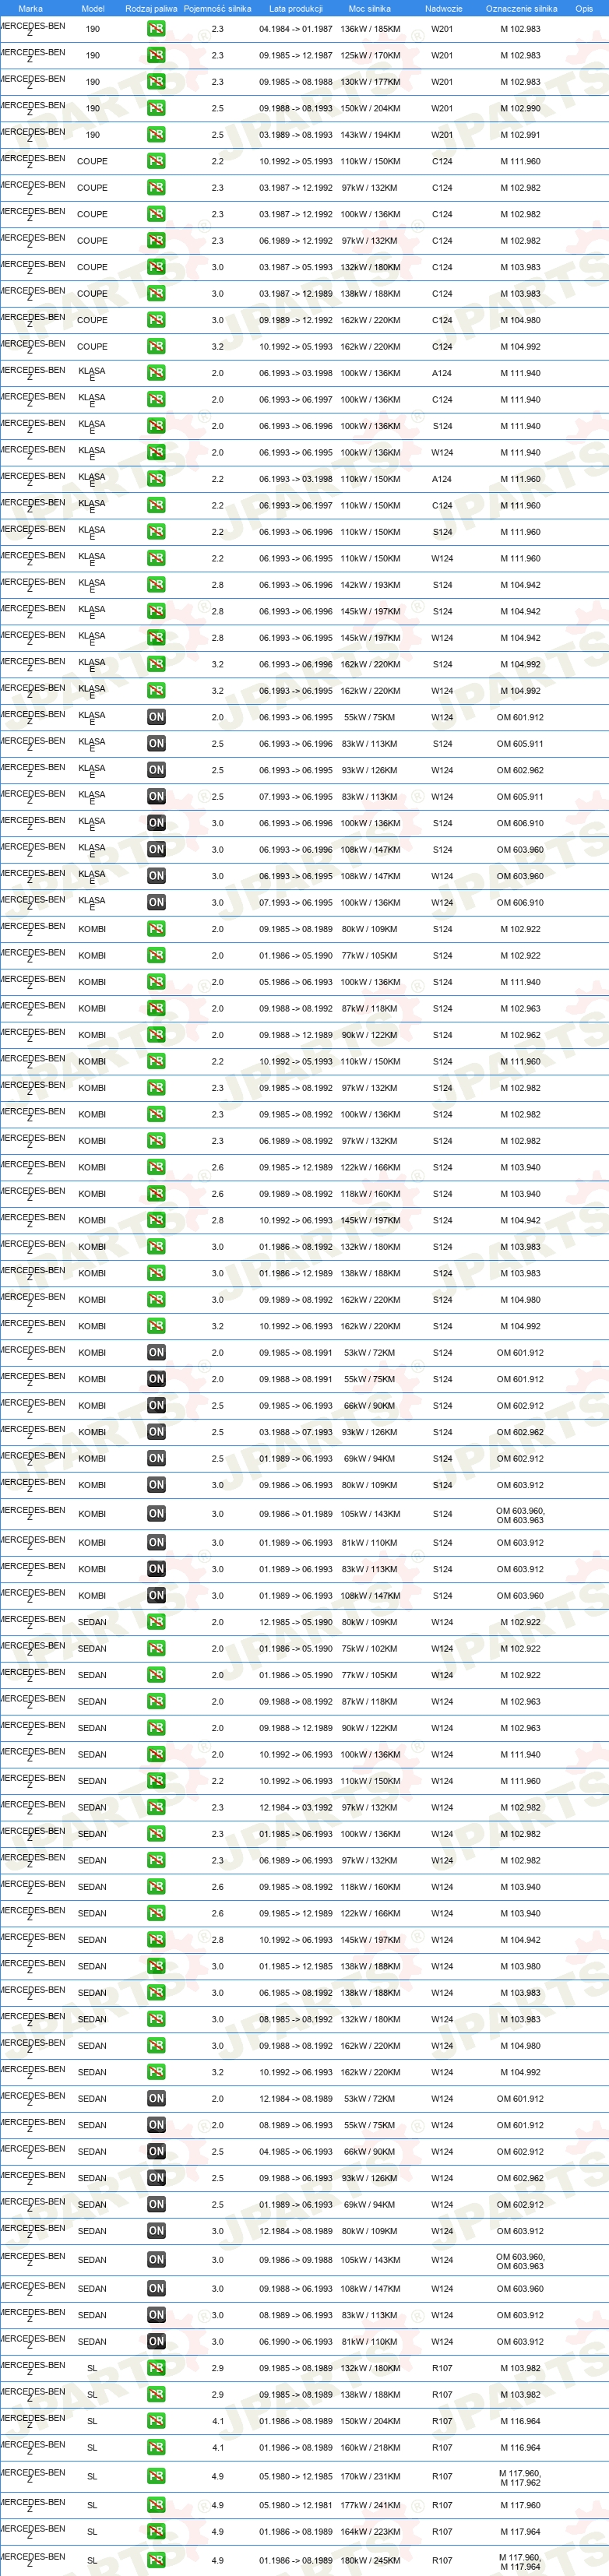
Task: Click body code R107 in SL 180kW/245KM row
Action: pos(442,2562)
